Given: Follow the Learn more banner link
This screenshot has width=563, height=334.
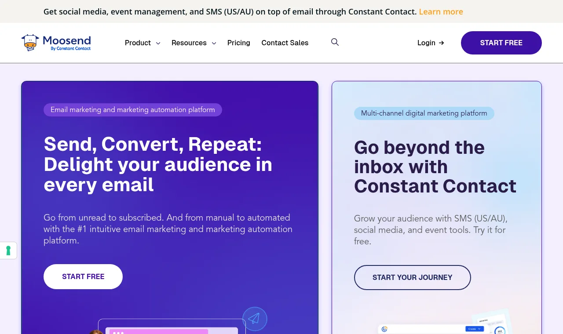Looking at the screenshot, I should point(441,11).
